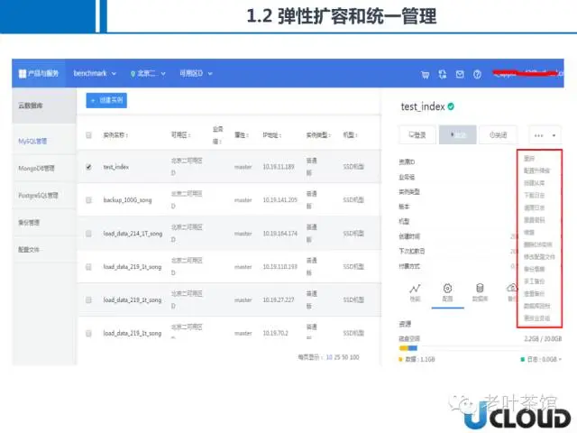Screen dimensions: 577x433
Task: Click the refresh sync icon in header
Action: point(443,75)
